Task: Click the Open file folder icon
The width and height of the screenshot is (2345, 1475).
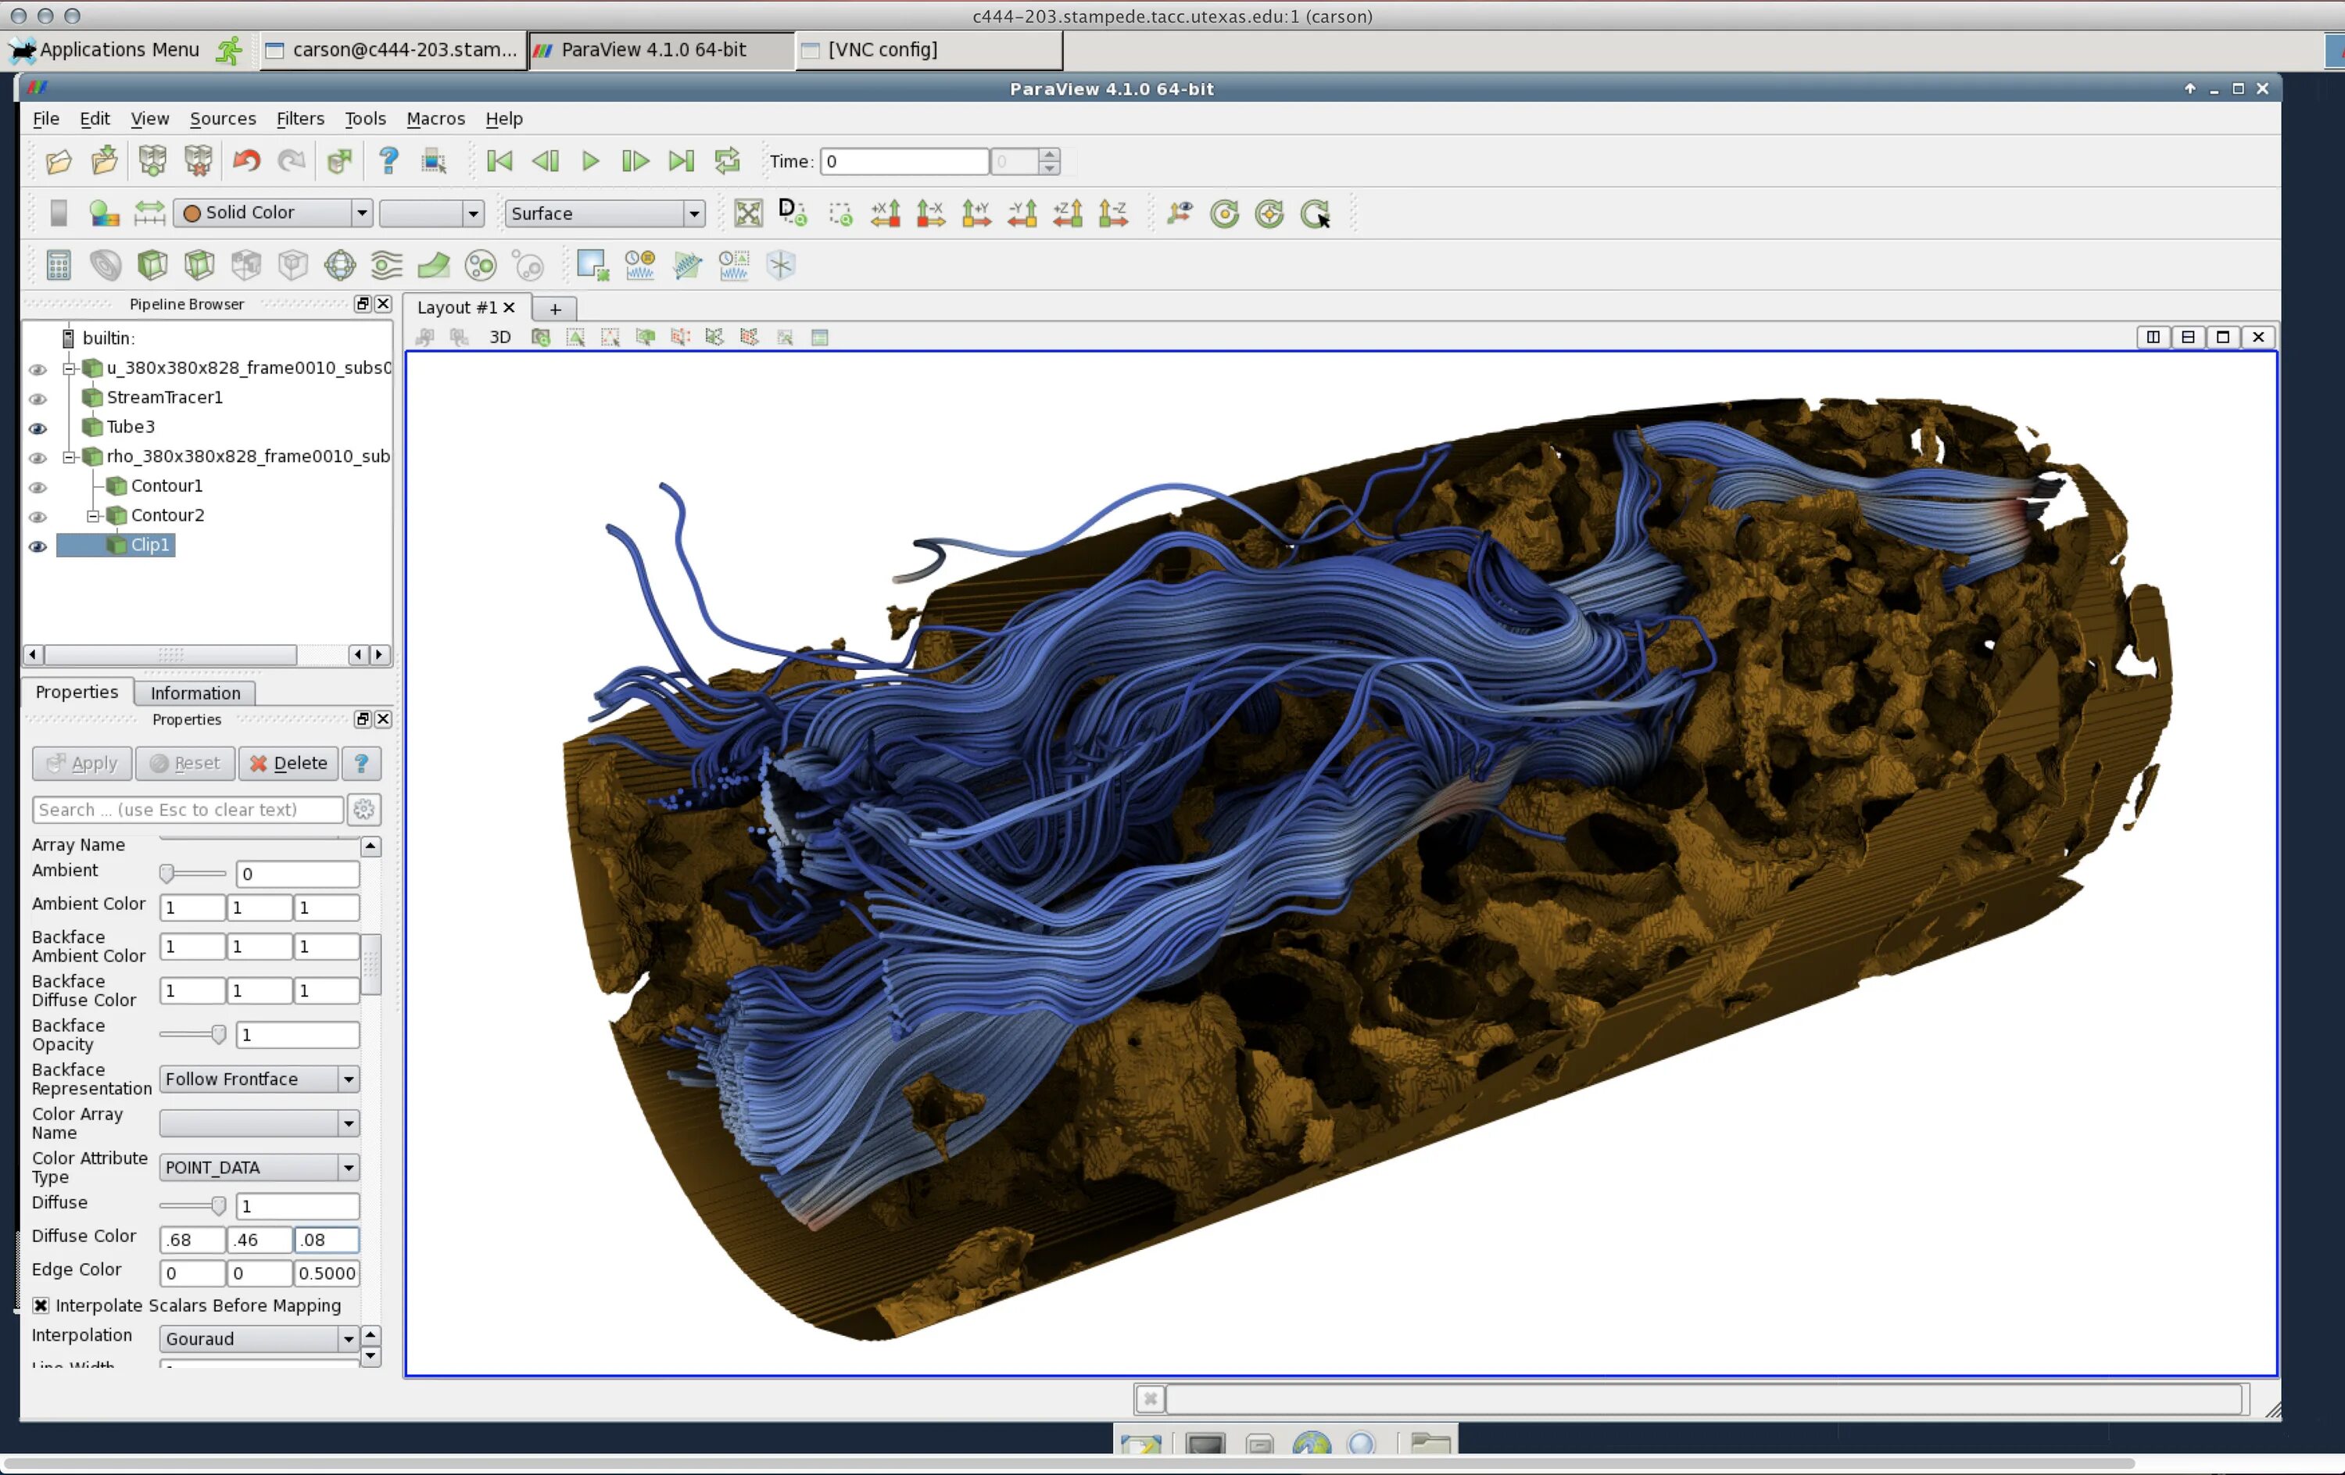Action: pos(59,162)
